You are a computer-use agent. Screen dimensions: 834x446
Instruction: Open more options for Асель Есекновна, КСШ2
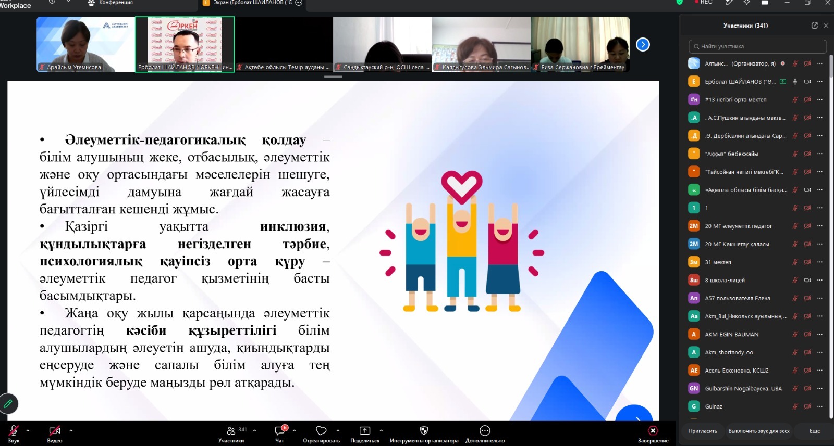click(x=819, y=371)
